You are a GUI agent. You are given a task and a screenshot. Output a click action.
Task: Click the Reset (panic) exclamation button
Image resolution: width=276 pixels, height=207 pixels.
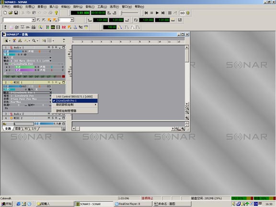(x=188, y=13)
